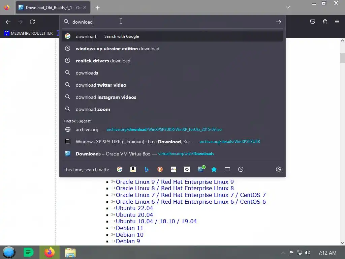Choose 'realtek drivers download' history suggestion
345x259 pixels.
coord(172,61)
